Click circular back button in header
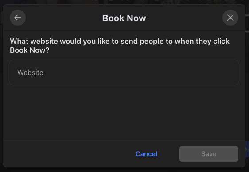Viewport: 249px width, 172px height. click(18, 18)
